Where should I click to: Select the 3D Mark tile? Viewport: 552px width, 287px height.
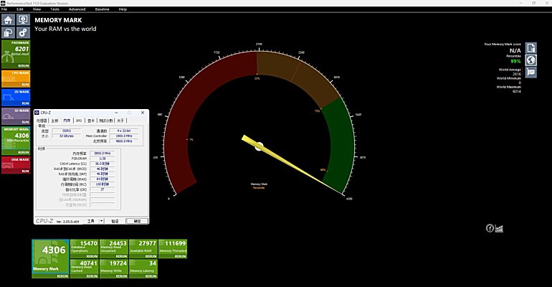tap(16, 116)
